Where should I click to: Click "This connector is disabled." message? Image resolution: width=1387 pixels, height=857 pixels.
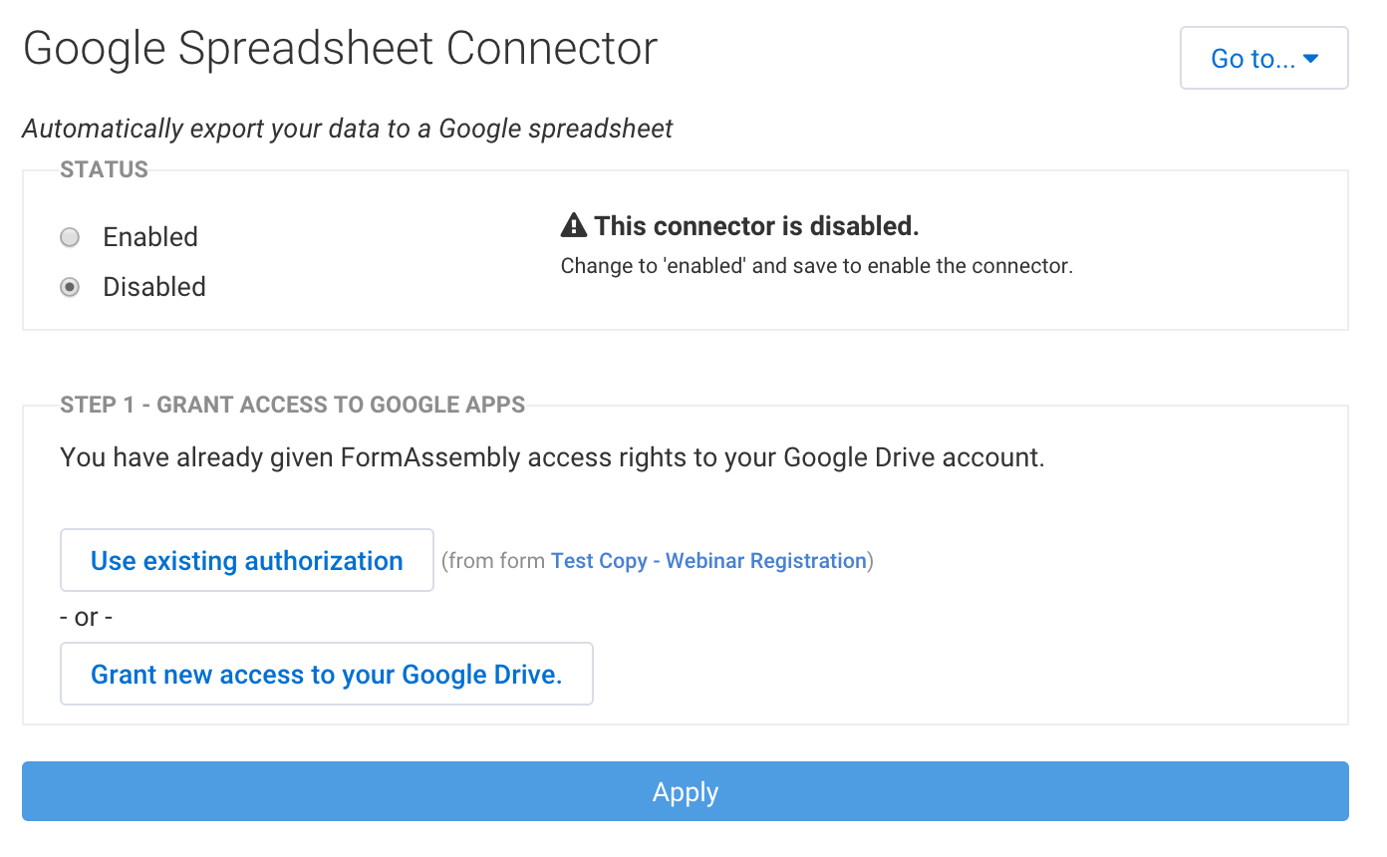756,227
